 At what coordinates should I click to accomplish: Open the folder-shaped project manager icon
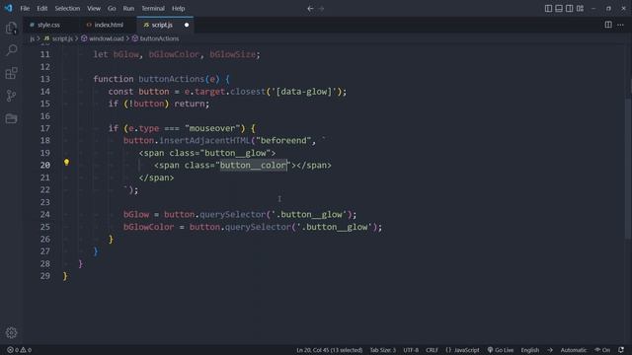click(x=11, y=118)
